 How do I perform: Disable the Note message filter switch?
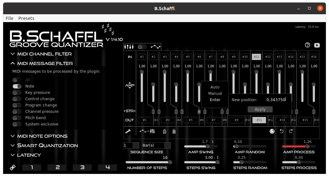point(17,86)
